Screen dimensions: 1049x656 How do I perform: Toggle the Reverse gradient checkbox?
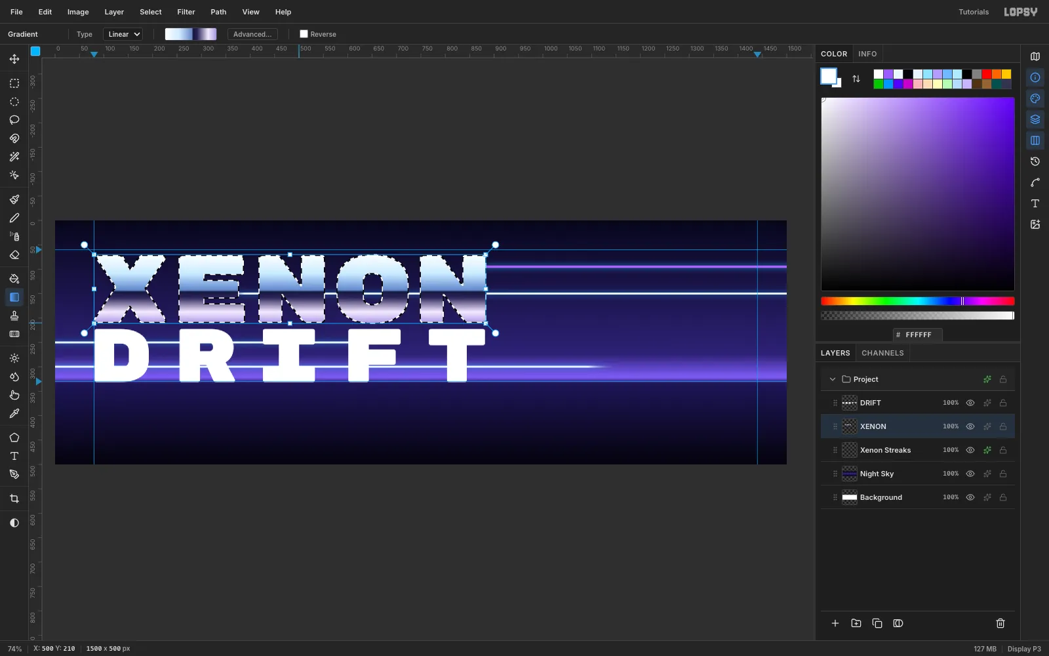pyautogui.click(x=304, y=34)
